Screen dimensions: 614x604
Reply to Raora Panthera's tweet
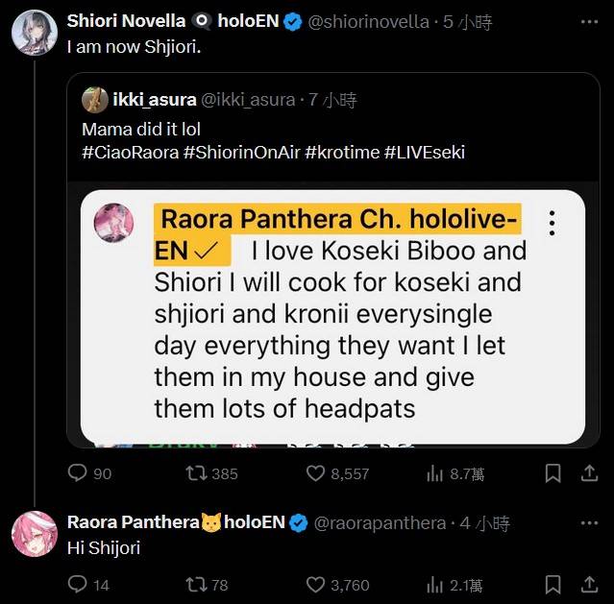(x=78, y=584)
